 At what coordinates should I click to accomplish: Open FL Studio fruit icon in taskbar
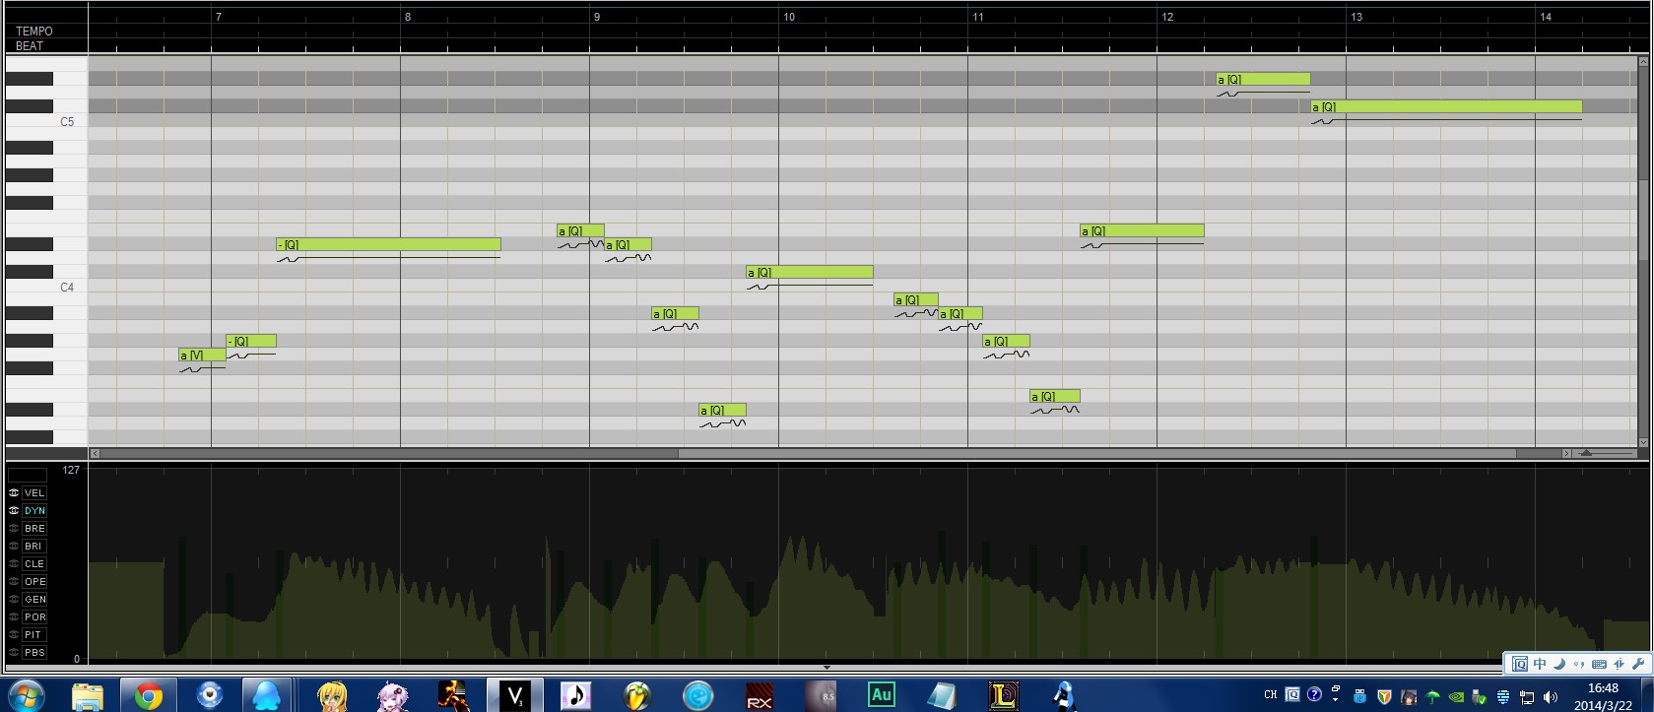[x=637, y=695]
